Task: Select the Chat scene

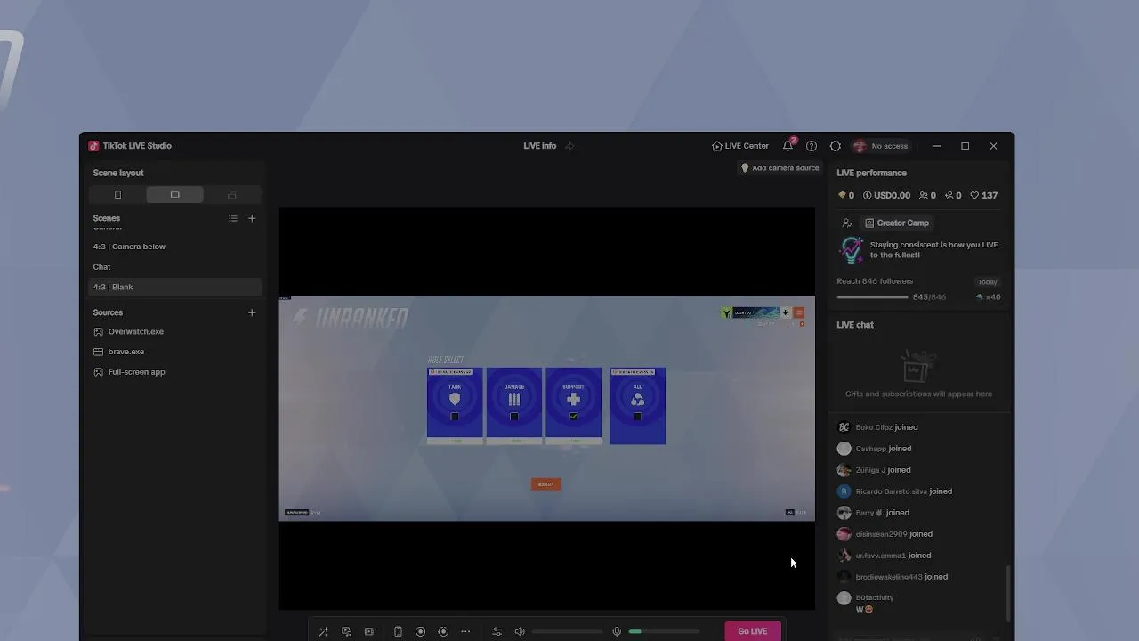Action: tap(174, 267)
